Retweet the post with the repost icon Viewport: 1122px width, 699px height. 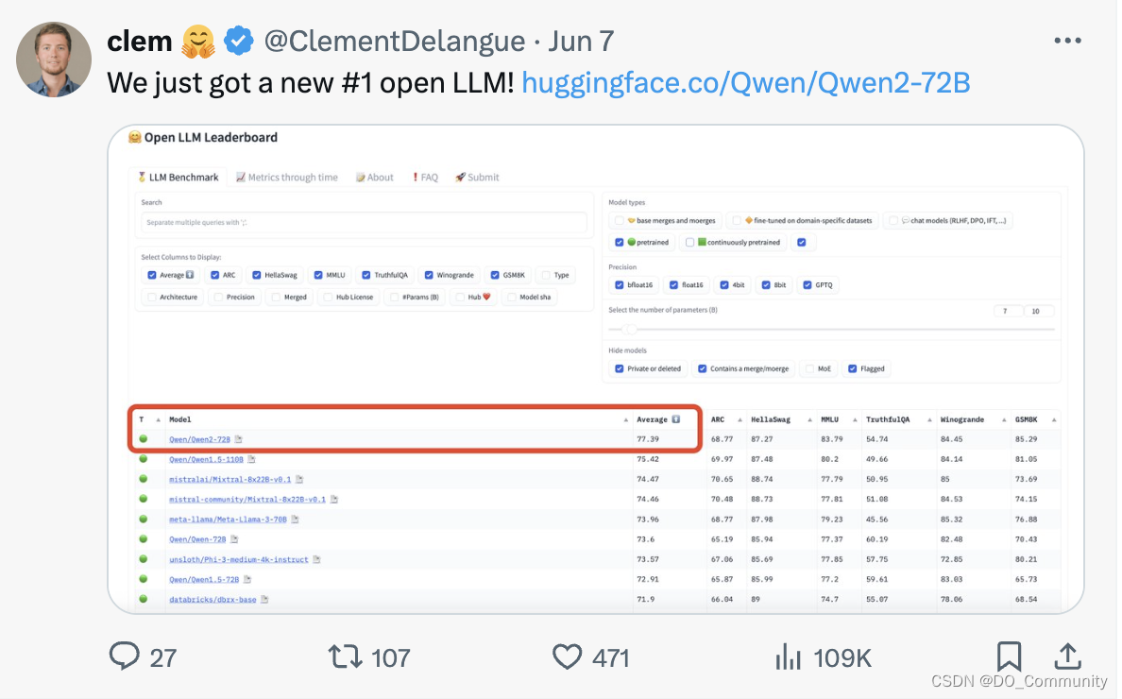pos(345,656)
